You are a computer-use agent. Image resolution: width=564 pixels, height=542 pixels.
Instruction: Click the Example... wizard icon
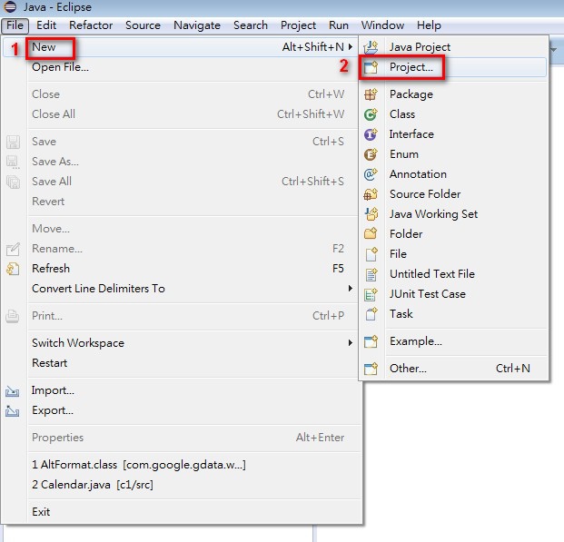[371, 341]
